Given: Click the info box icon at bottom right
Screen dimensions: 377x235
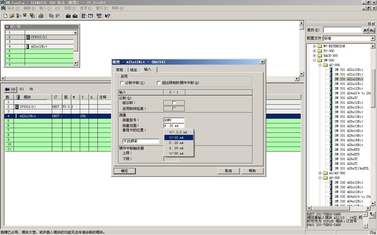Looking at the screenshot, I should [x=372, y=215].
